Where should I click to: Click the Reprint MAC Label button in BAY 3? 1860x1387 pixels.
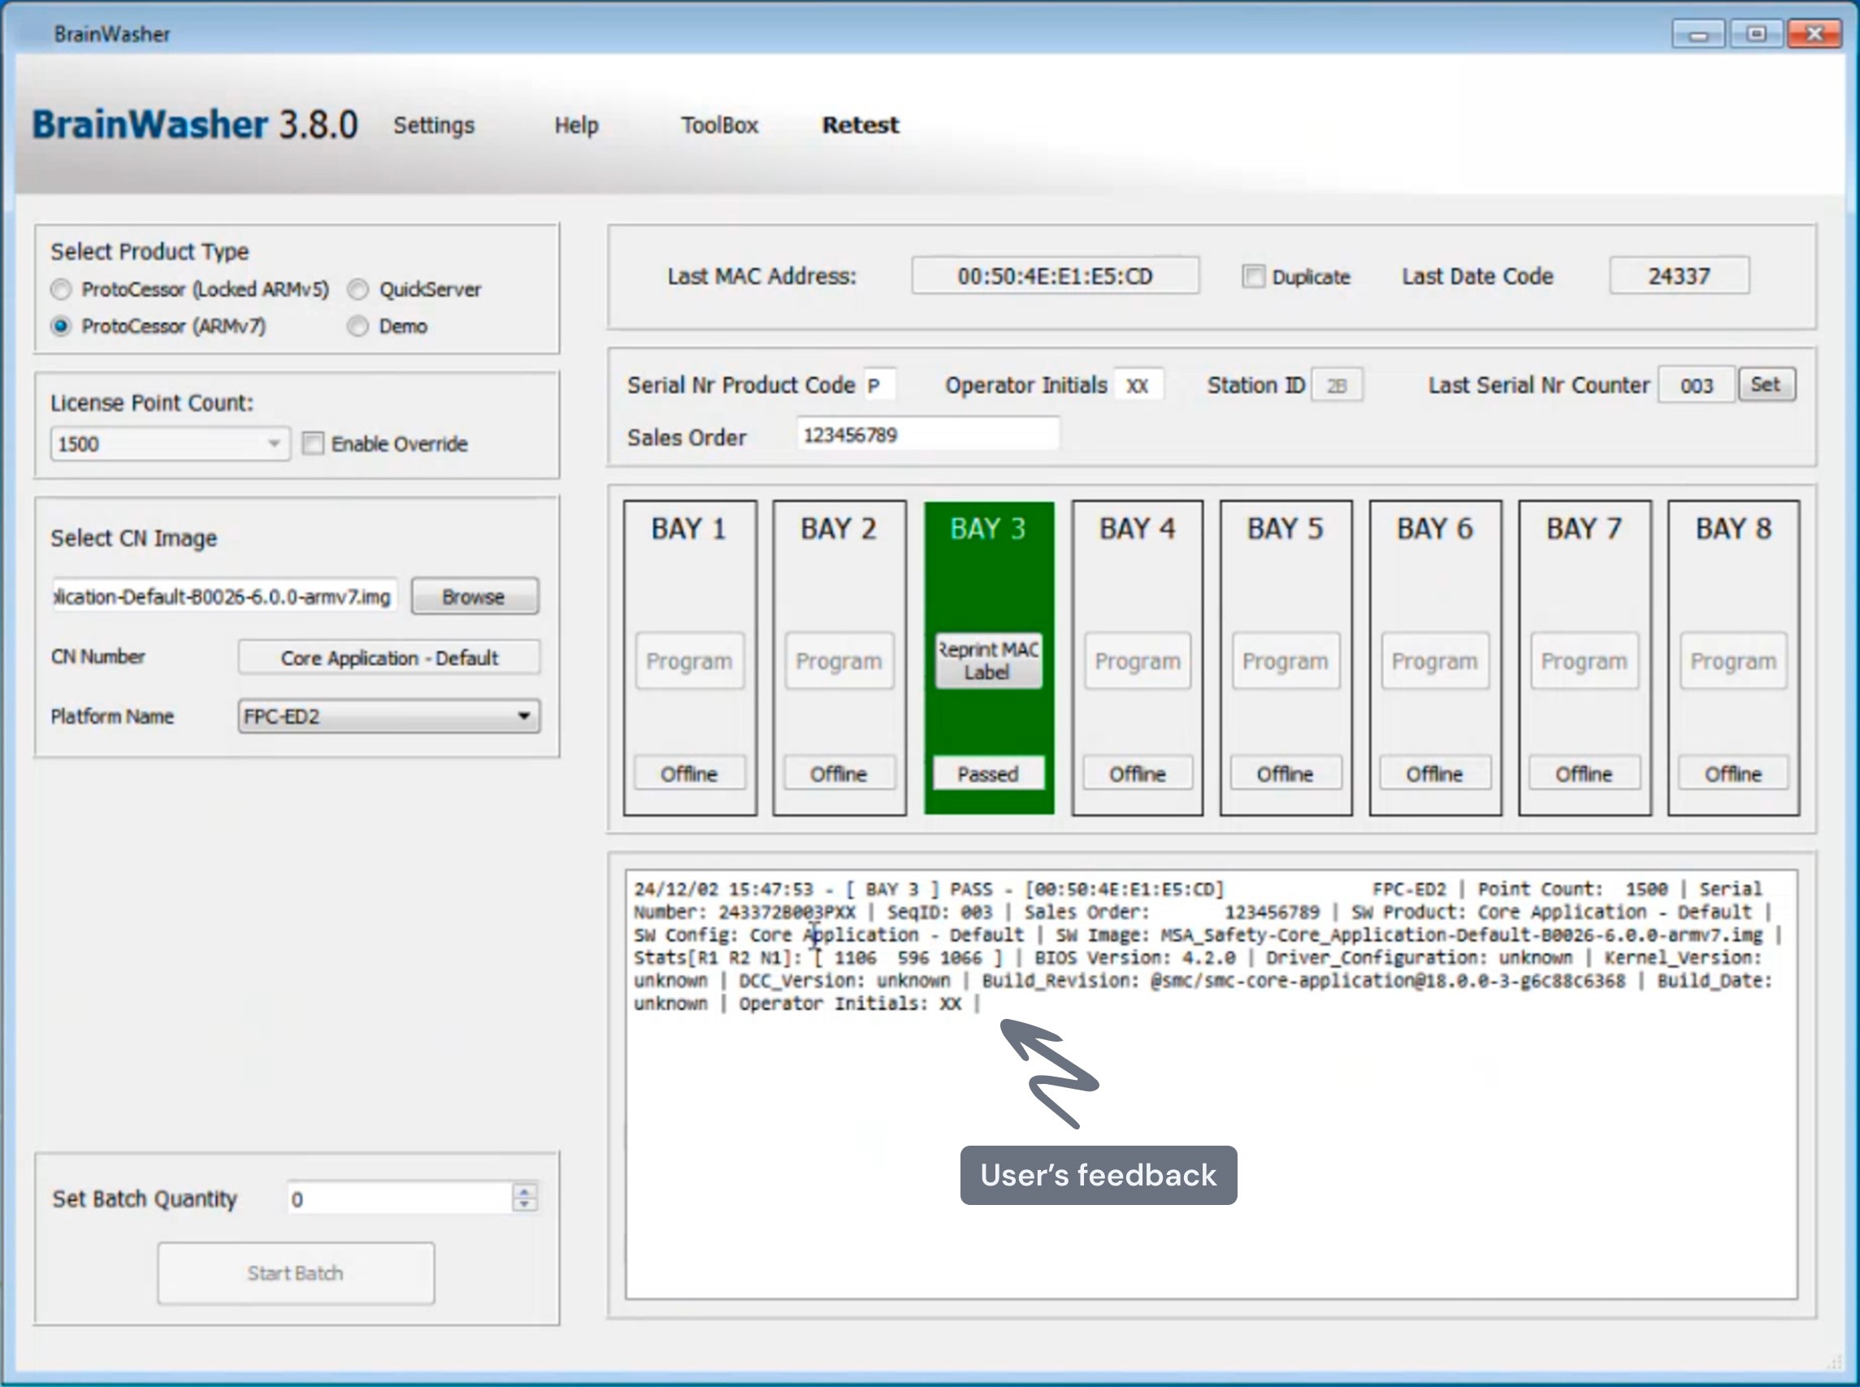(x=986, y=660)
